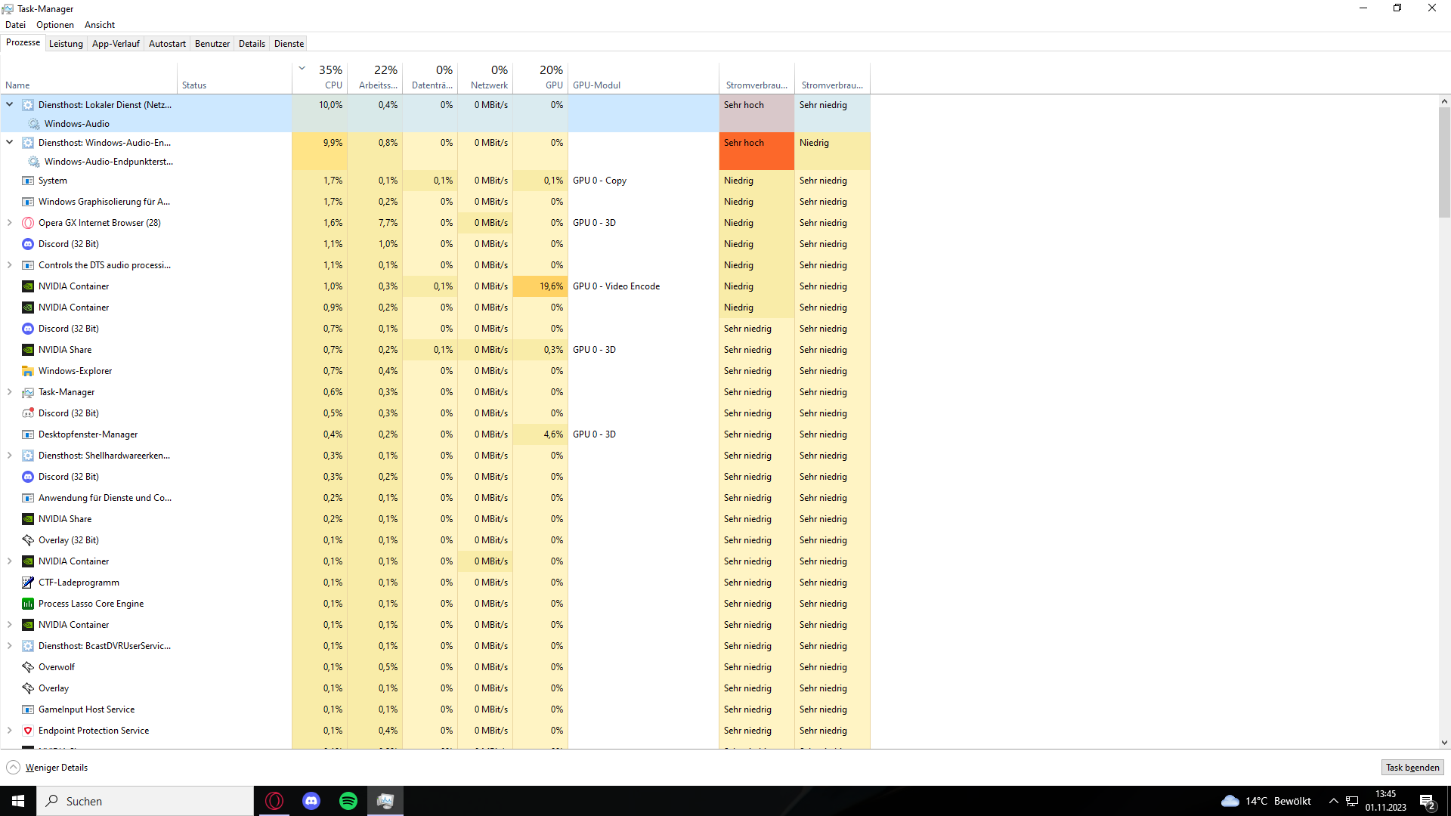Expand the Endpoint Protection Service row

coord(10,731)
